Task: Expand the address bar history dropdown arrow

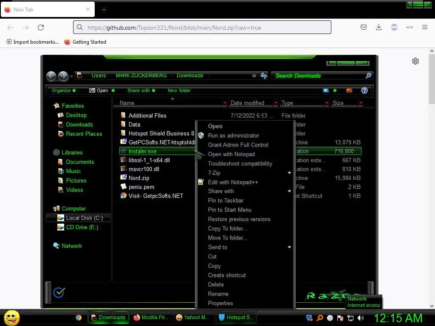Action: (254, 76)
